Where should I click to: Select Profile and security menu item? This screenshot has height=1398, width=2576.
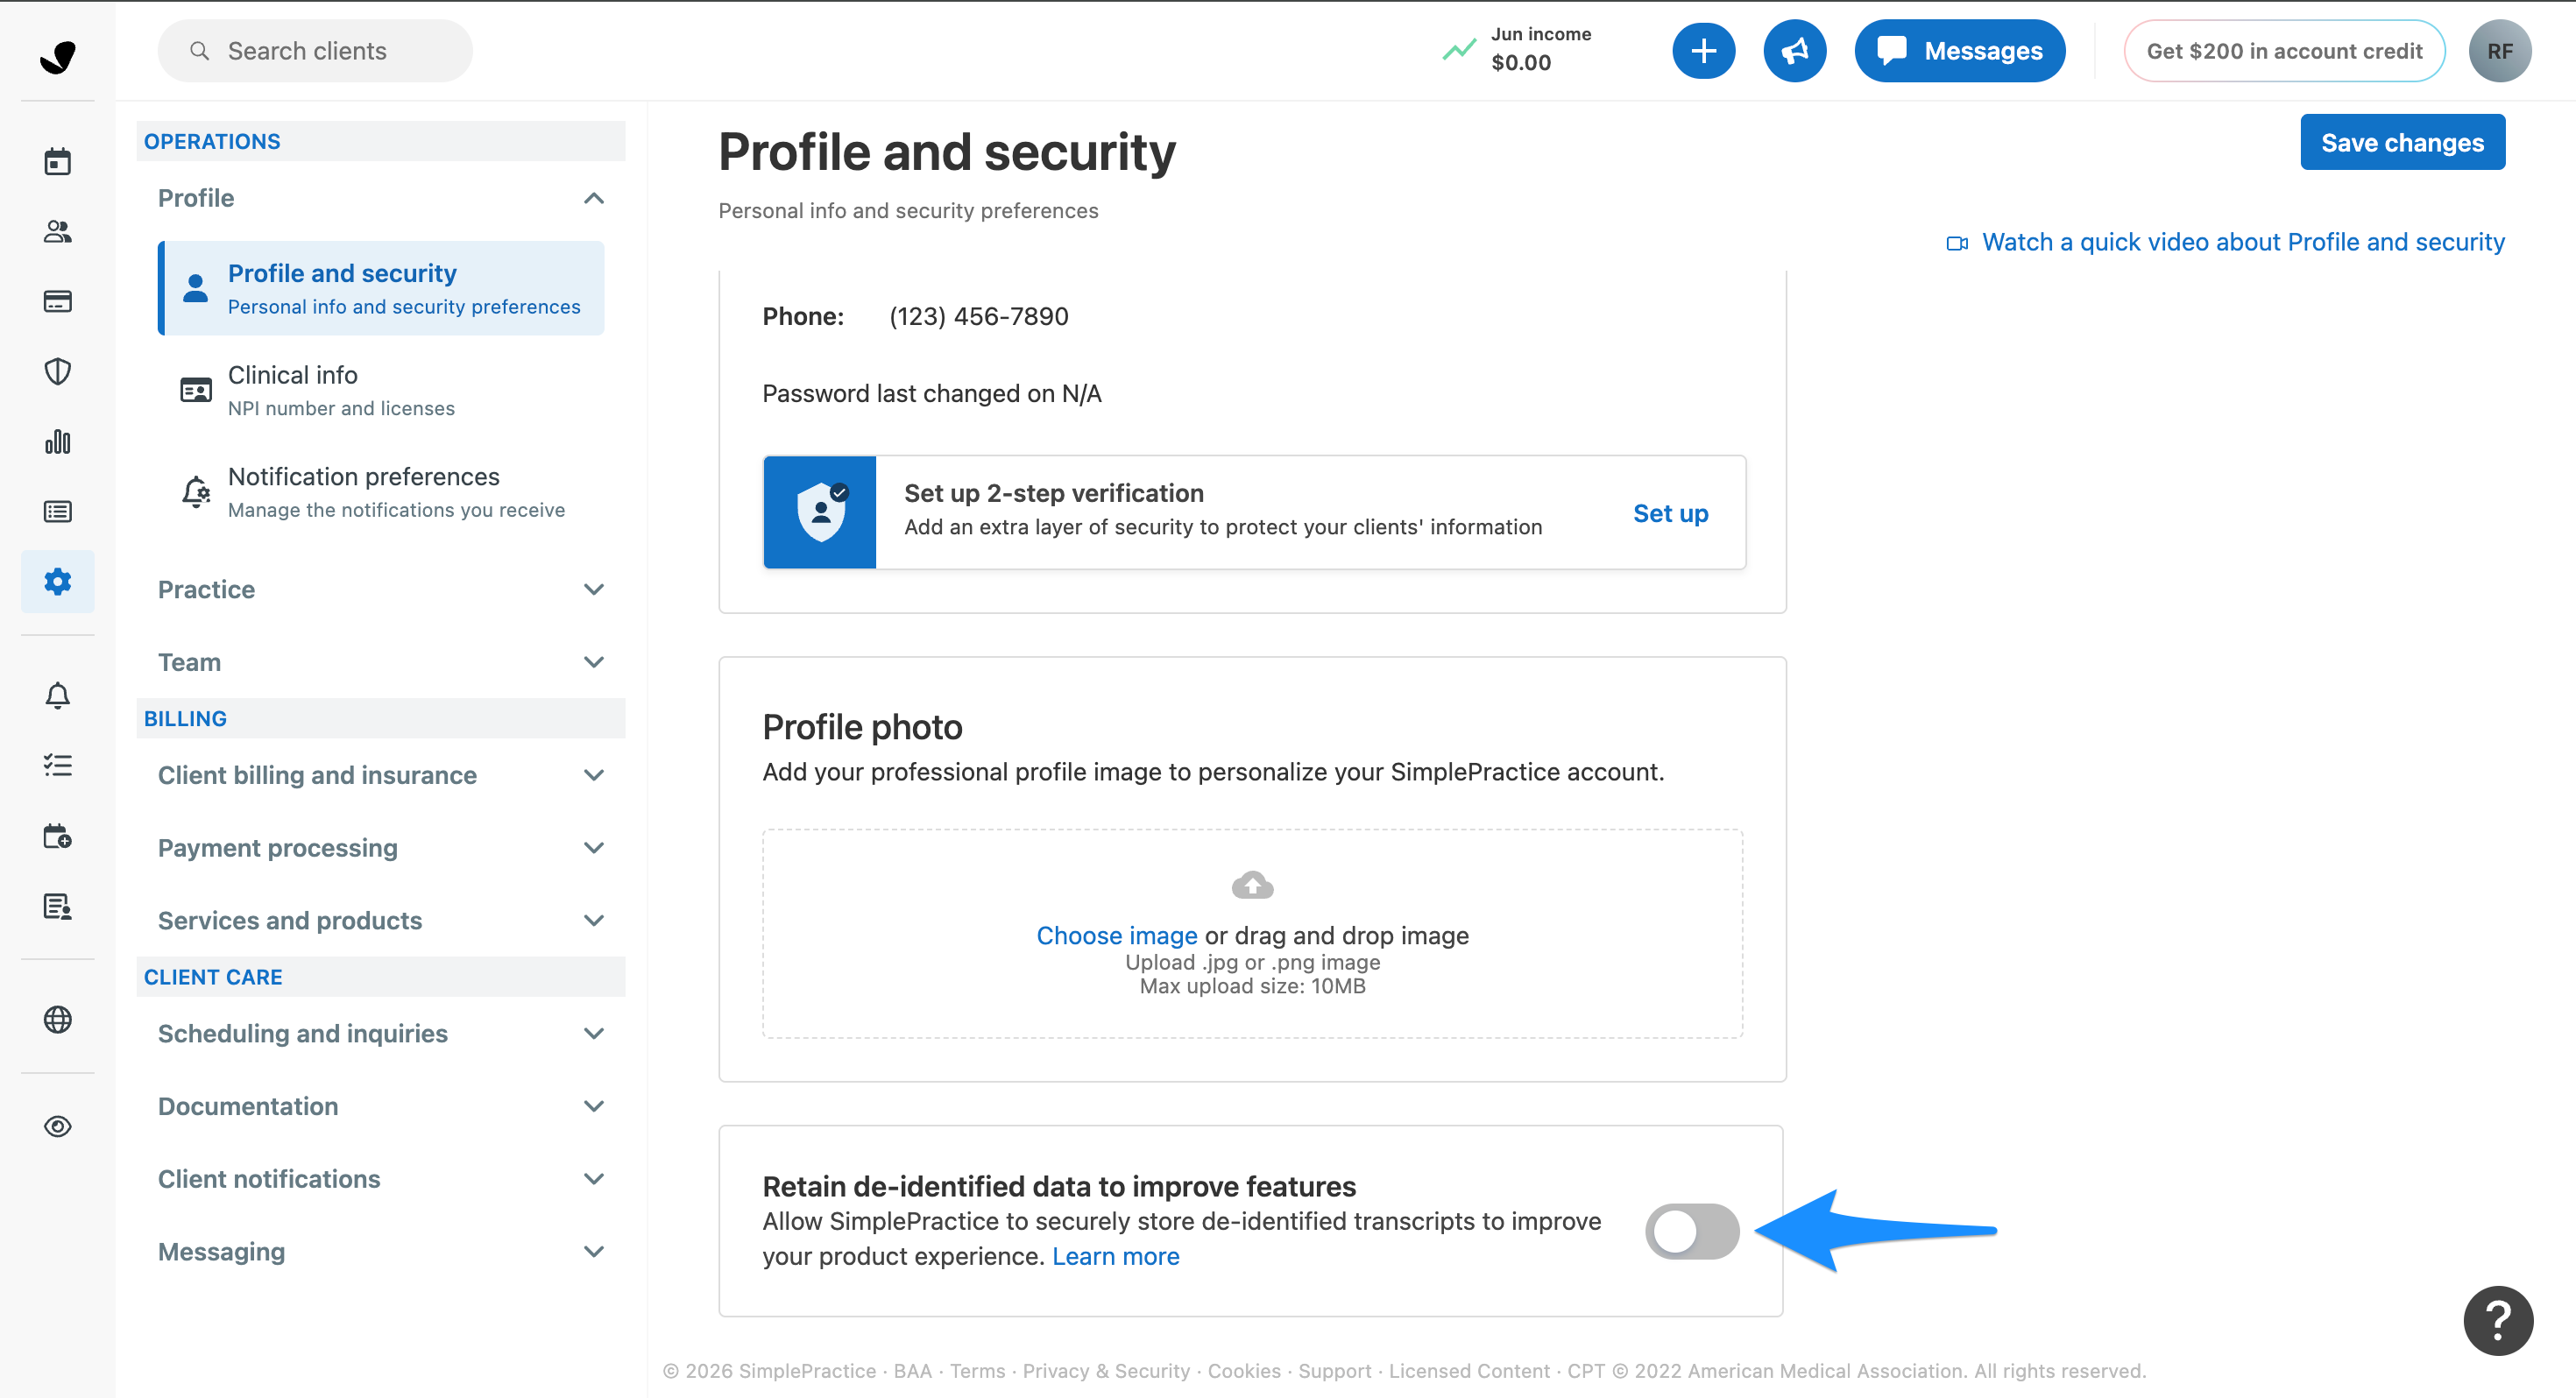381,288
